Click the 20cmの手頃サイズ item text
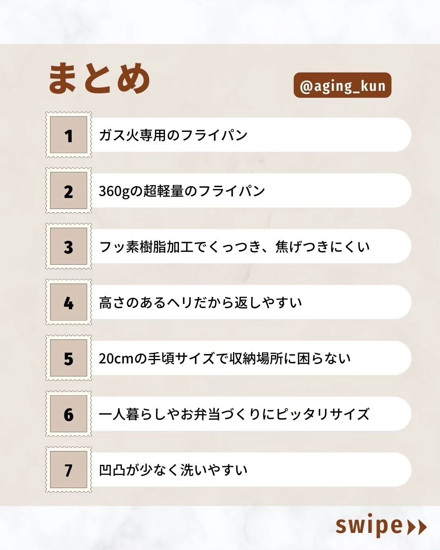The height and width of the screenshot is (550, 440). click(224, 359)
